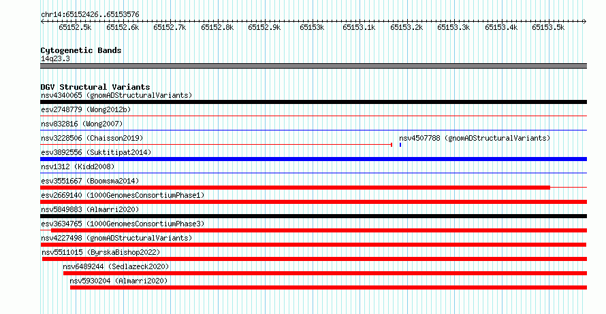Click the chr14:65152426..65153576 coordinate label

pyautogui.click(x=90, y=15)
